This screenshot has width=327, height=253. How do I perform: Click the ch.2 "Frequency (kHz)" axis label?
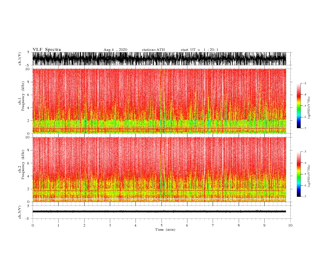click(23, 165)
